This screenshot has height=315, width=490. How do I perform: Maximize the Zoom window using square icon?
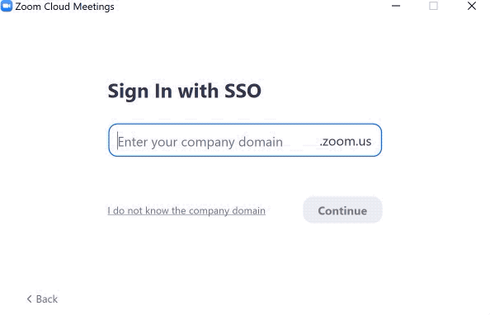(433, 6)
